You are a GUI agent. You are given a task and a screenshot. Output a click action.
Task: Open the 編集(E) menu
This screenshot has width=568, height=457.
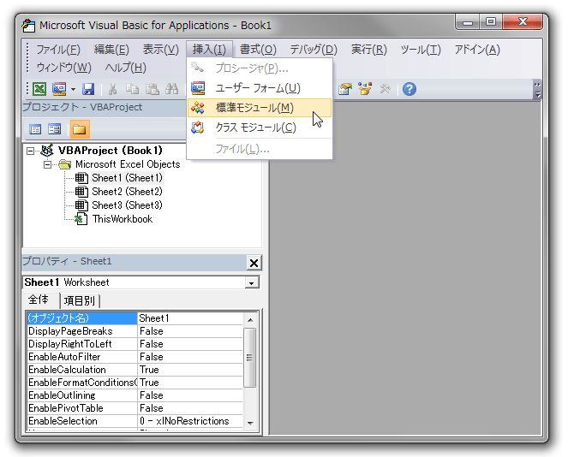pos(111,50)
